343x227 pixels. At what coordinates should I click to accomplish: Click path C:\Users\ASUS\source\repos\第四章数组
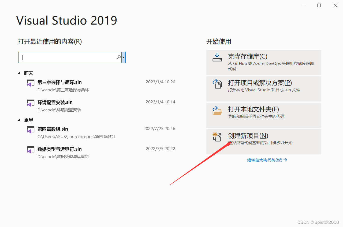pyautogui.click(x=76, y=137)
